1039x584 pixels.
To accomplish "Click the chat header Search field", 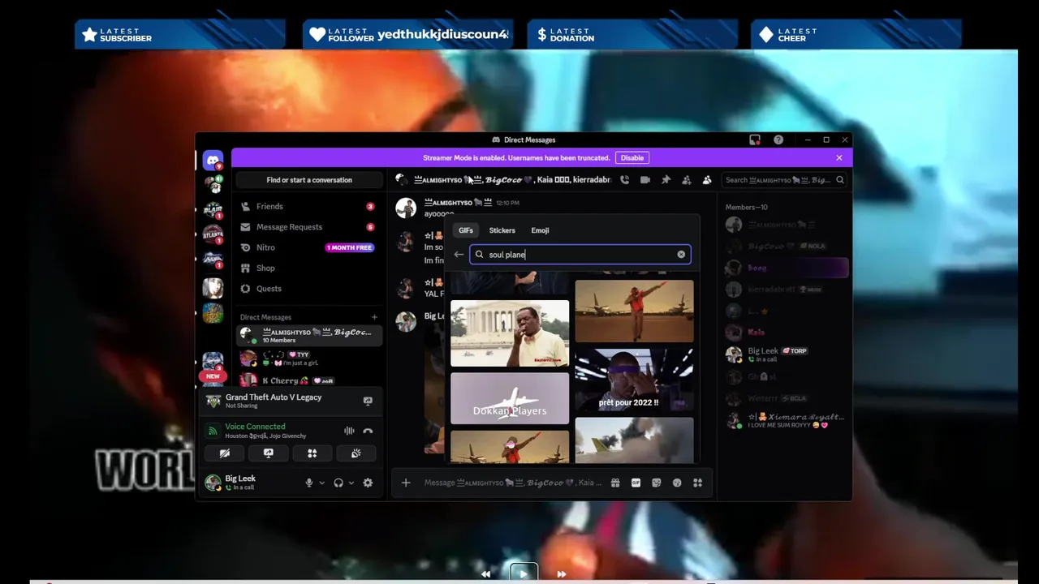I will (x=784, y=180).
